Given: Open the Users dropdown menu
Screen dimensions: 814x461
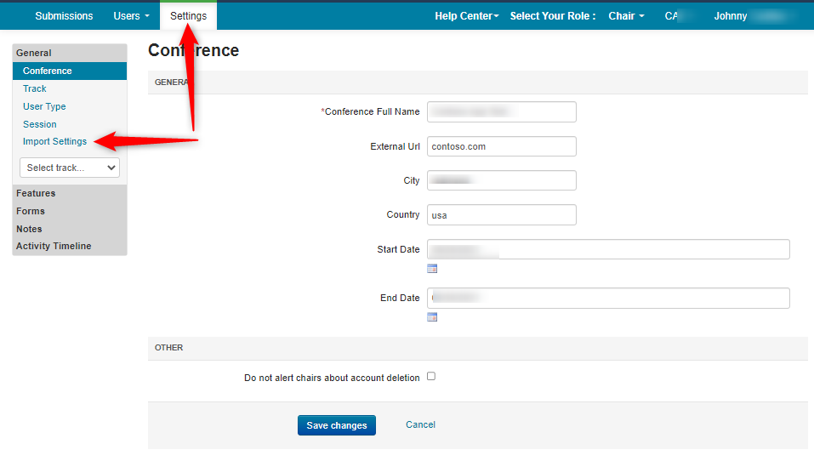Looking at the screenshot, I should tap(131, 16).
